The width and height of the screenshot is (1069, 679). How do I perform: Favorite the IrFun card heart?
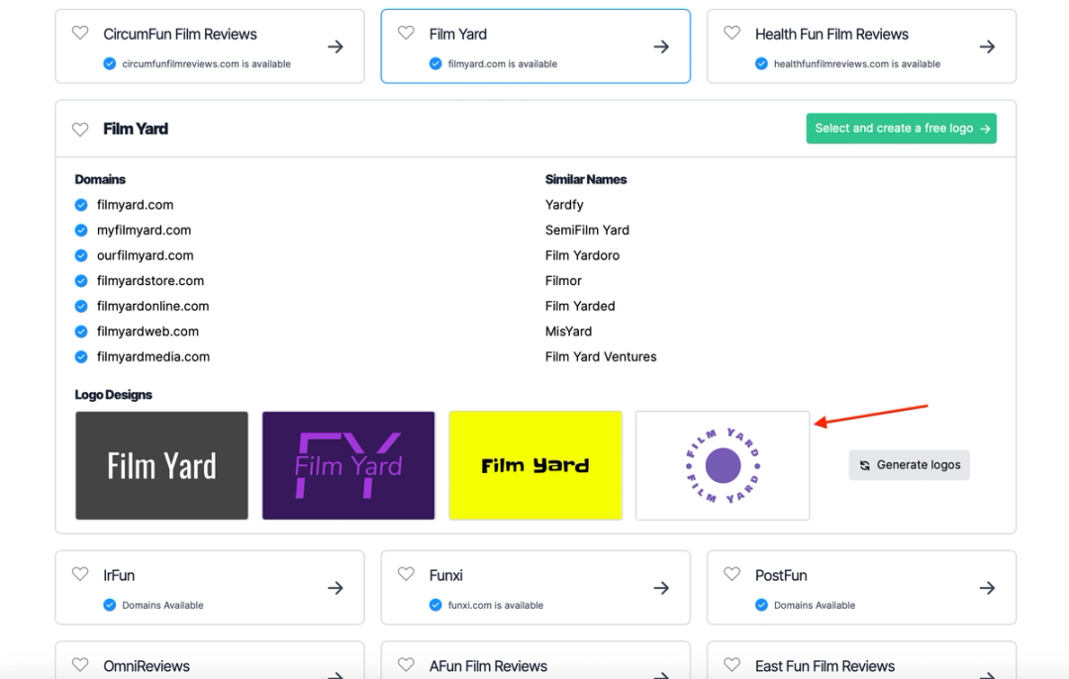[80, 574]
